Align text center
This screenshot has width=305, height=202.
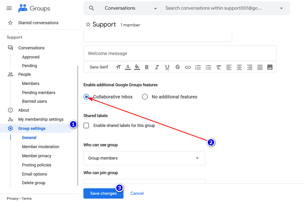239,67
